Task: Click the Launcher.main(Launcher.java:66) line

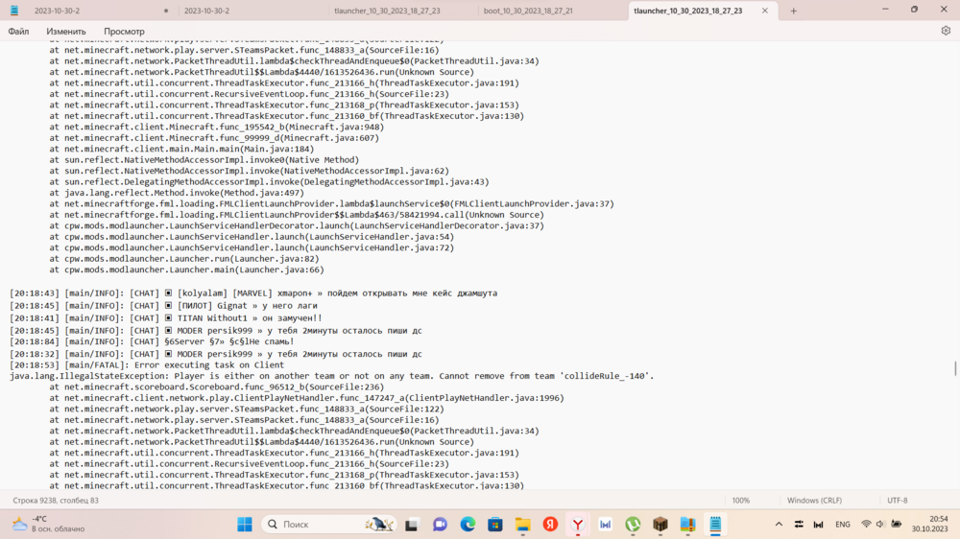Action: (187, 269)
